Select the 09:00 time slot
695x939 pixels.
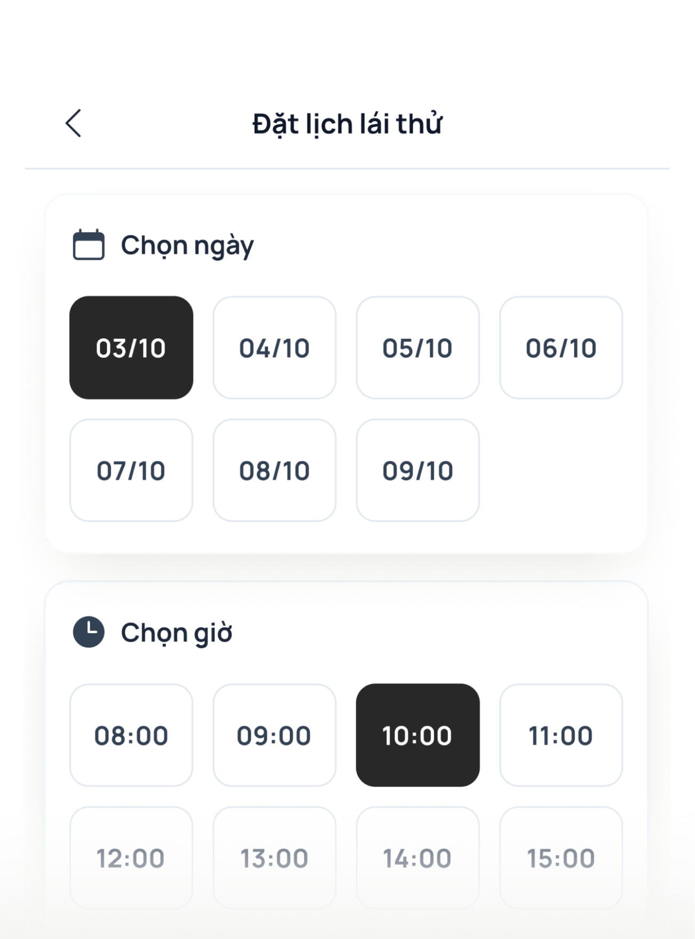tap(274, 735)
